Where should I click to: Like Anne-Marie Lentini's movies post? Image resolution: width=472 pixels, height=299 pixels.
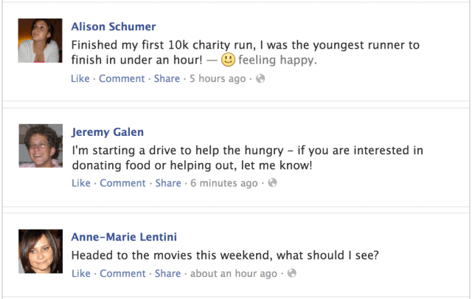tap(80, 274)
